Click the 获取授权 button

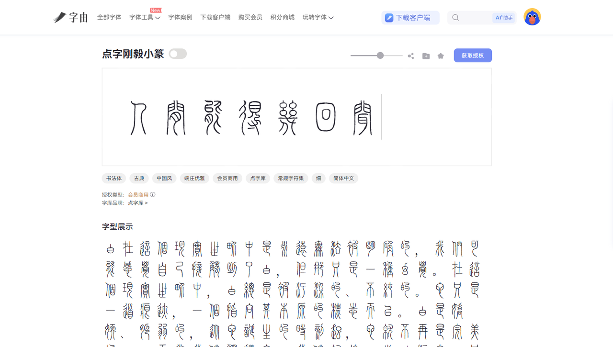(x=473, y=56)
